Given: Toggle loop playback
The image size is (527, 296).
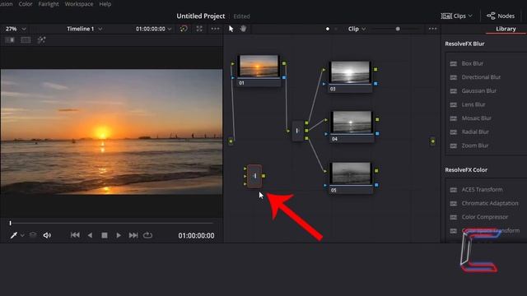Looking at the screenshot, I should click(x=147, y=235).
